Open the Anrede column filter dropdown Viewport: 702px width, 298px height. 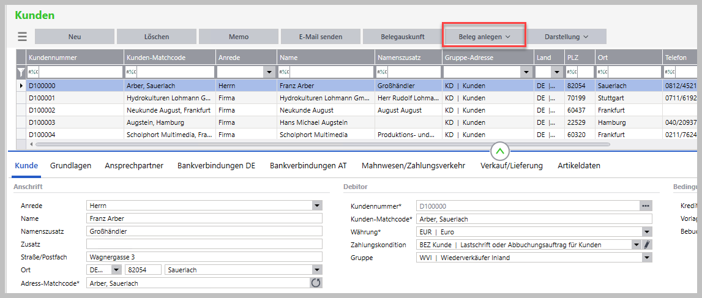(x=270, y=72)
